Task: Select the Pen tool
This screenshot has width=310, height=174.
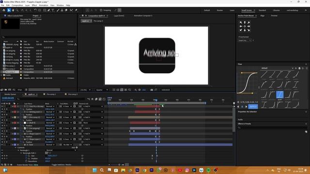Action: (x=49, y=10)
